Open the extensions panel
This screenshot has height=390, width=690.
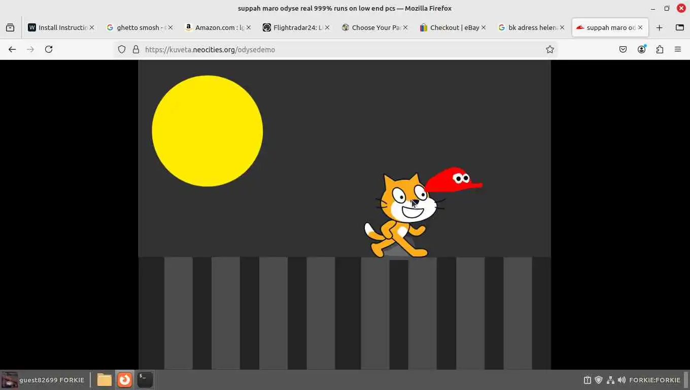[660, 49]
